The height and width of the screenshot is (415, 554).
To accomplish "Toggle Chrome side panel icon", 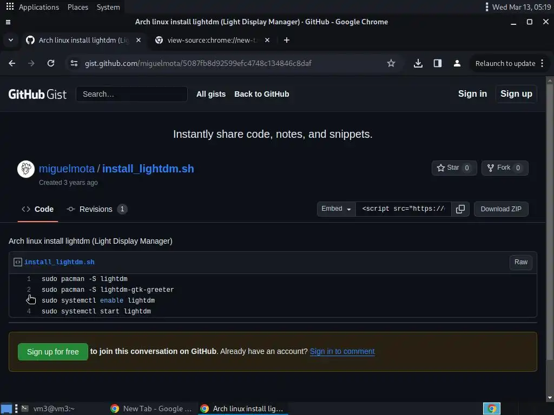I will (x=437, y=64).
